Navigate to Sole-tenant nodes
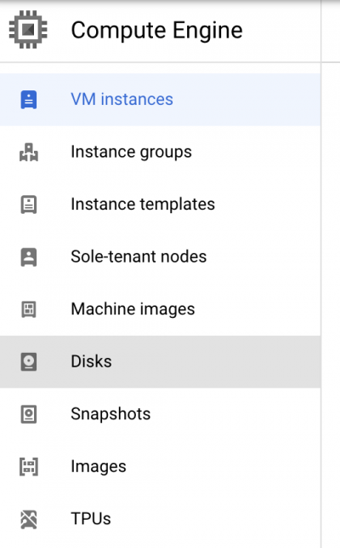The width and height of the screenshot is (340, 548). (160, 257)
